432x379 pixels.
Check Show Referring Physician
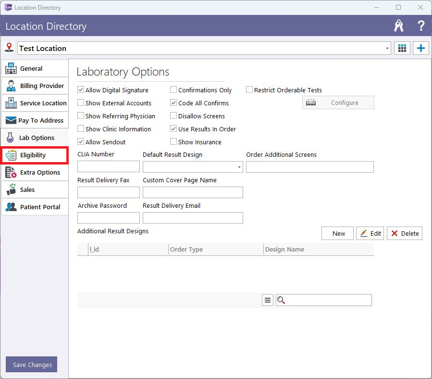click(80, 115)
